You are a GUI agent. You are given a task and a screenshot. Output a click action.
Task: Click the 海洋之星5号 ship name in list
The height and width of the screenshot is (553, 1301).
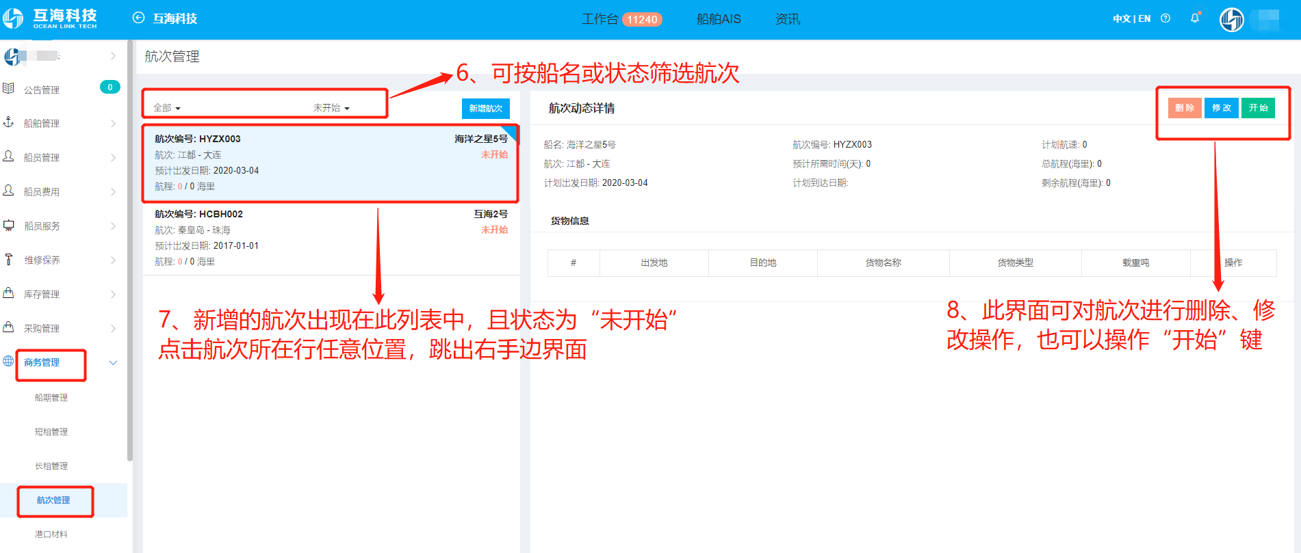[x=481, y=139]
